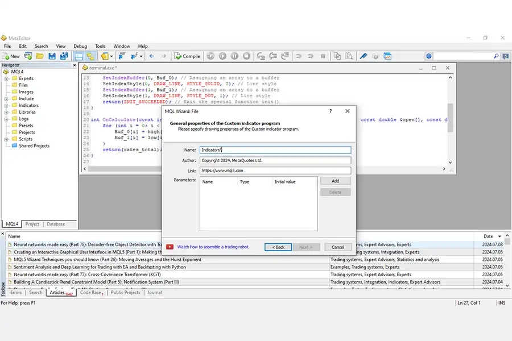512x341 pixels.
Task: Open the Code Base tab in Toolbox
Action: [92, 293]
